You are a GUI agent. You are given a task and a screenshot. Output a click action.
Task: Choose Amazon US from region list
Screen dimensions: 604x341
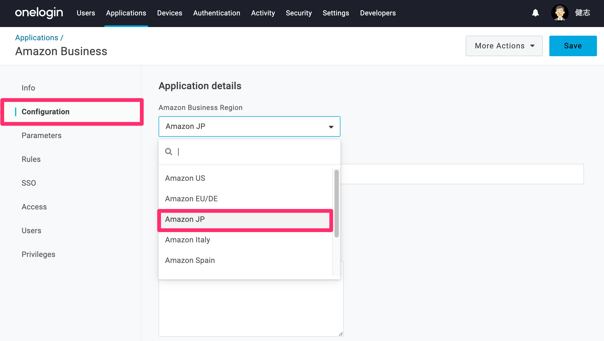(x=245, y=178)
